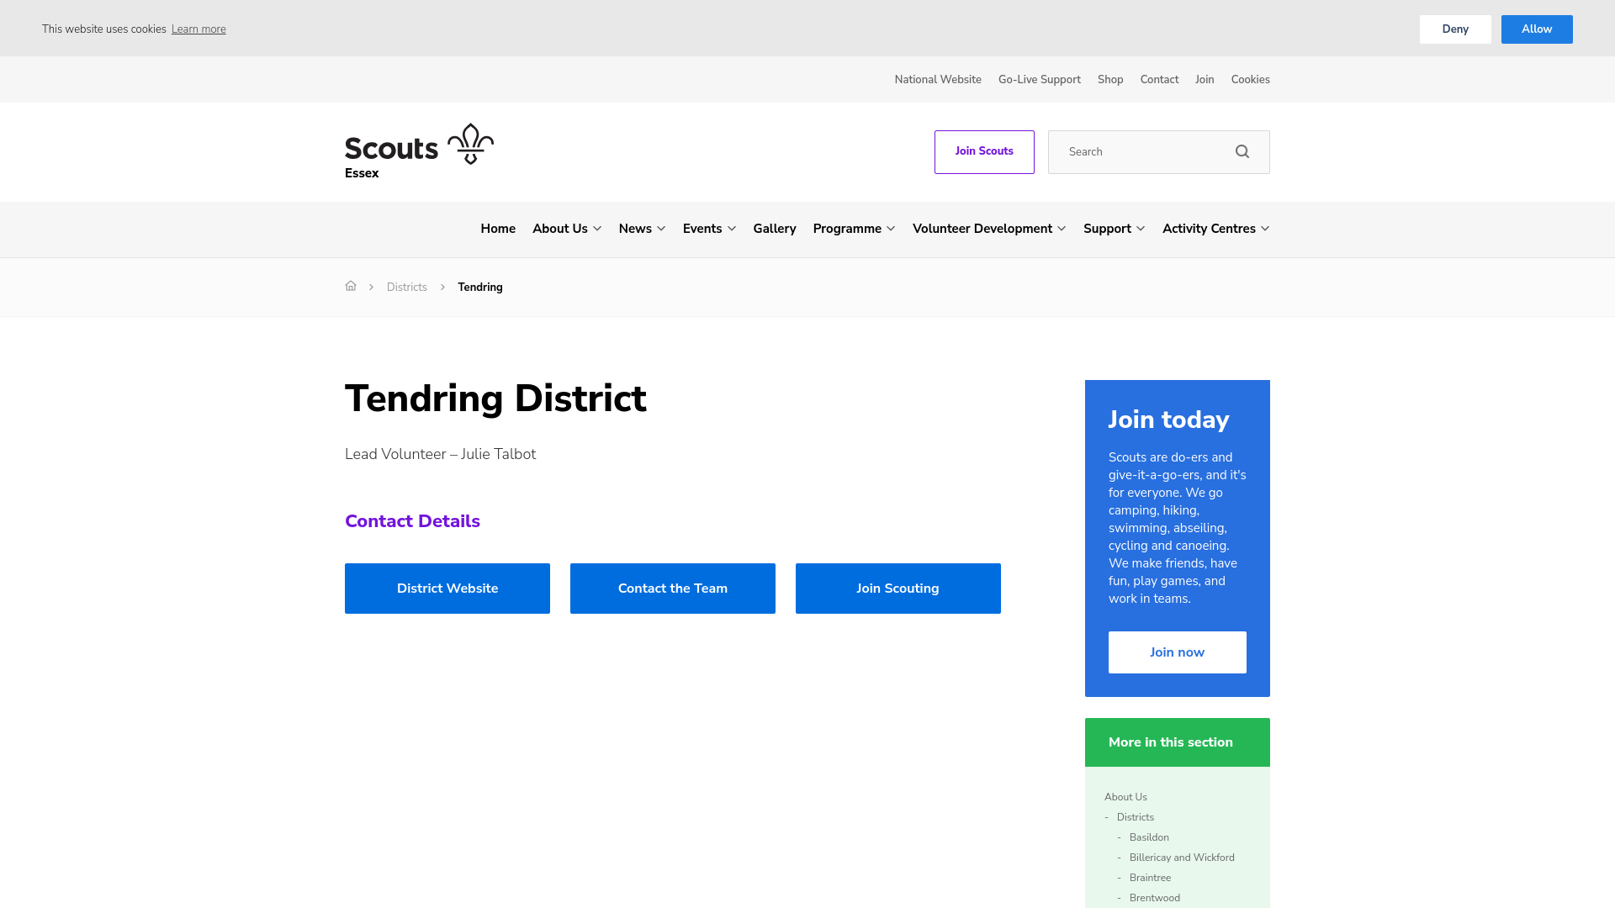Expand the Support menu chevron
Viewport: 1615px width, 908px height.
coord(1141,229)
